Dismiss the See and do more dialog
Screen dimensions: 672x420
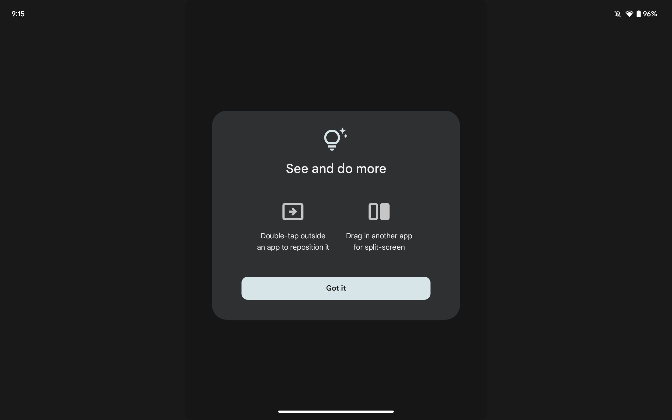(336, 288)
